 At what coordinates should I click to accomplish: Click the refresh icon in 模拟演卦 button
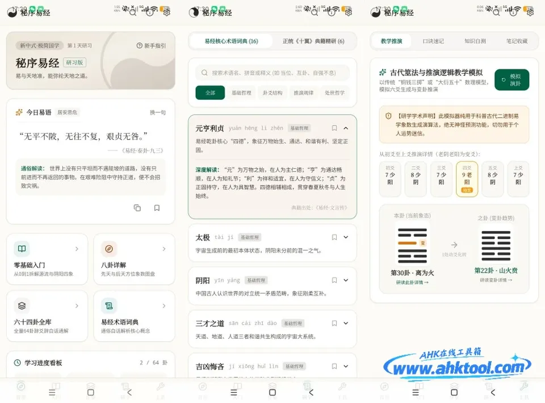(504, 80)
